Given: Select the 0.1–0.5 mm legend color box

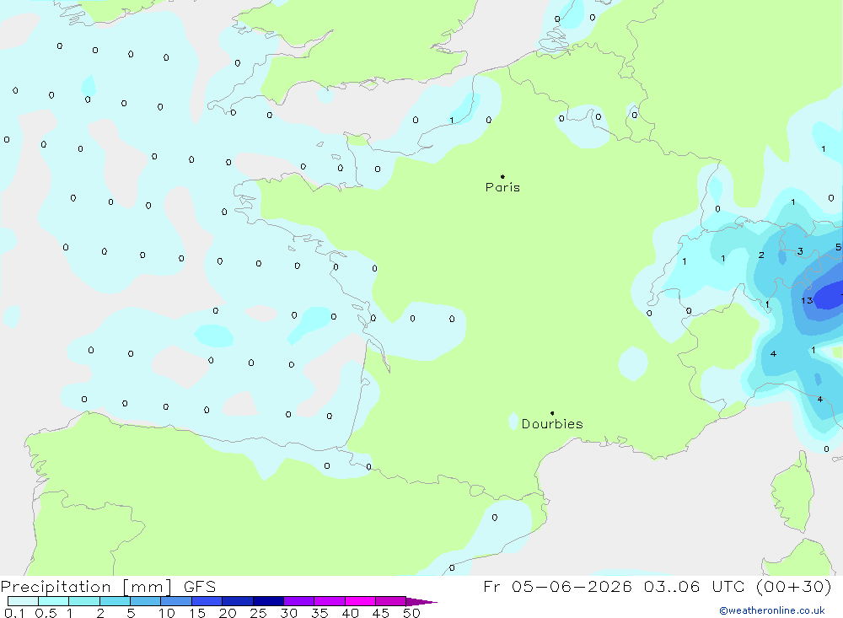Looking at the screenshot, I should [x=23, y=601].
